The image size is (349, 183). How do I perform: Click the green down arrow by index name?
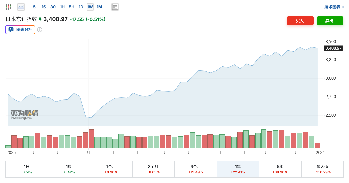click(40, 19)
